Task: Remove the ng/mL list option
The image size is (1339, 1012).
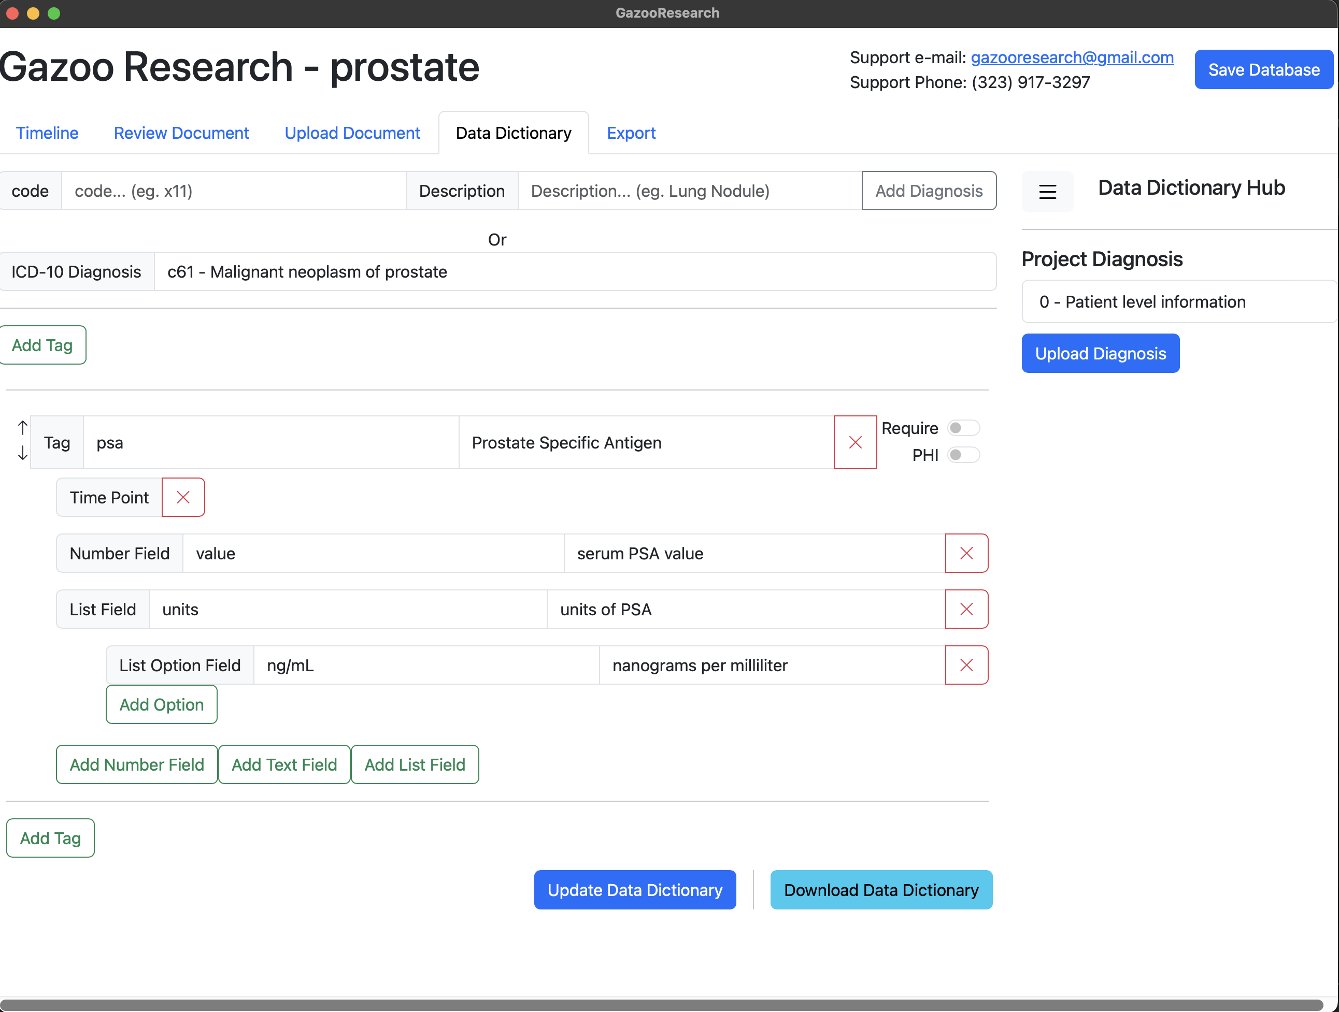Action: (966, 666)
